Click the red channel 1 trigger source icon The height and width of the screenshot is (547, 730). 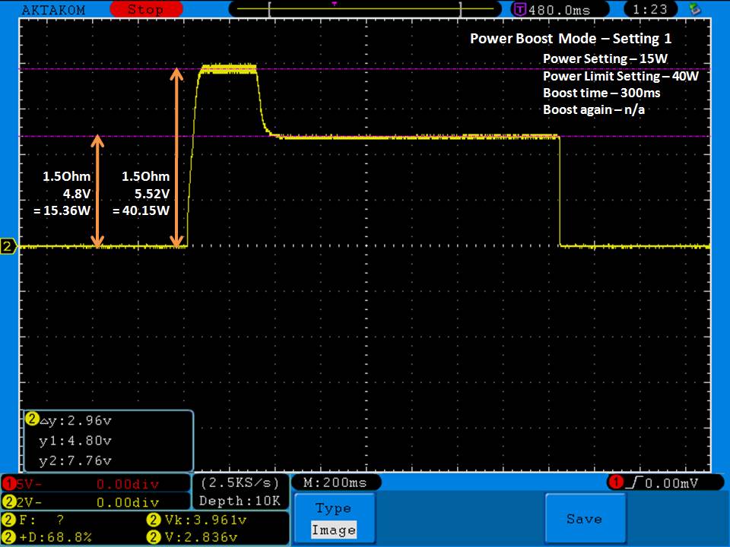point(614,483)
